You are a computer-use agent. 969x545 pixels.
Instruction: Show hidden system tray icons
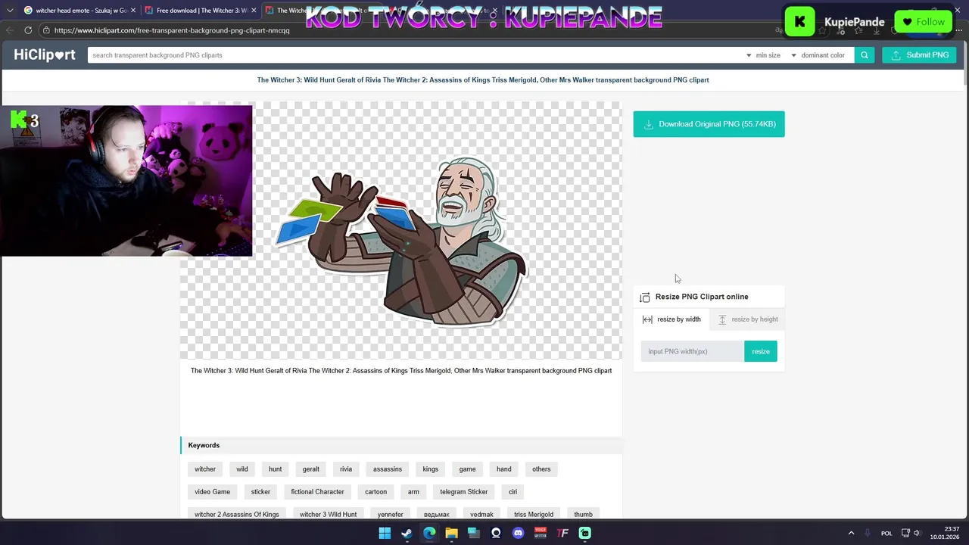[851, 533]
